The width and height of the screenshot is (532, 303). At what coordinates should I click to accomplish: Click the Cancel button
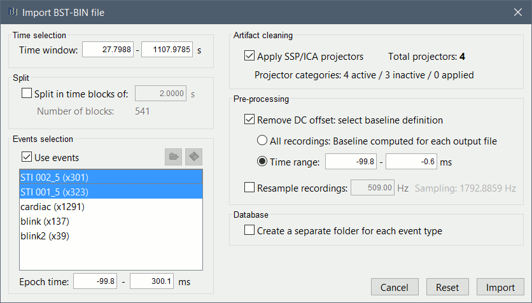395,288
